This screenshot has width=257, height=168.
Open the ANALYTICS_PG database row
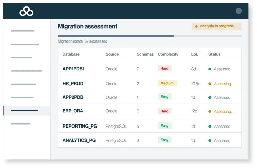150,140
